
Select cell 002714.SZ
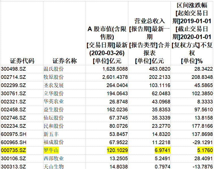click(22, 77)
